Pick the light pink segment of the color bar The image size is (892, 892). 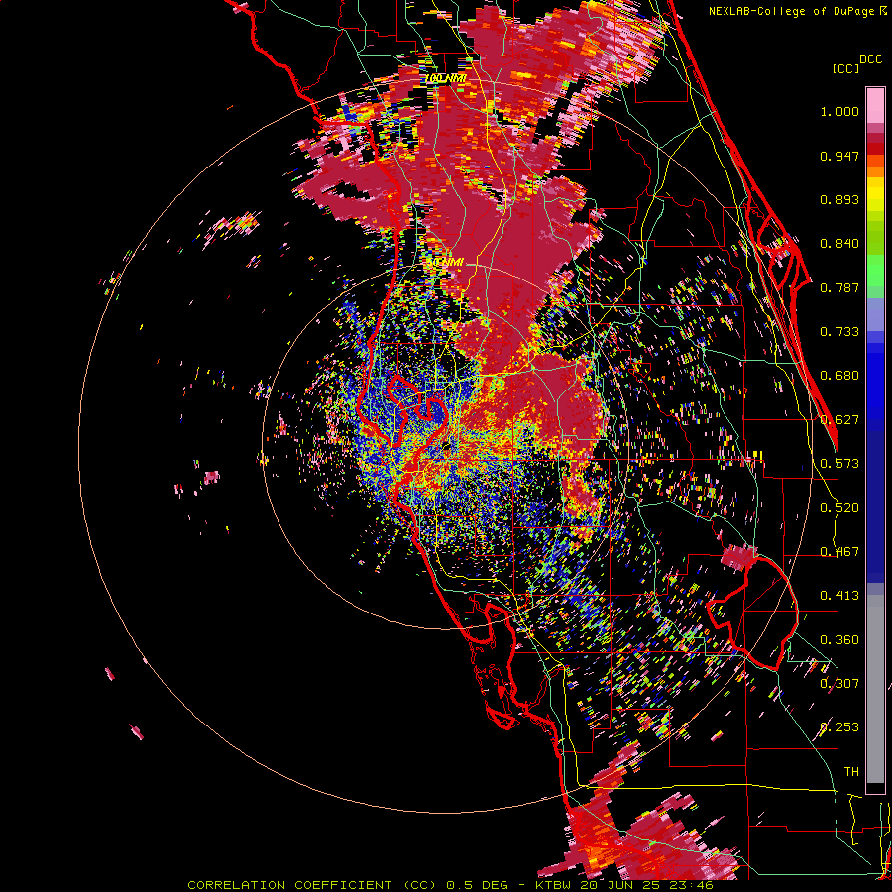[x=875, y=105]
